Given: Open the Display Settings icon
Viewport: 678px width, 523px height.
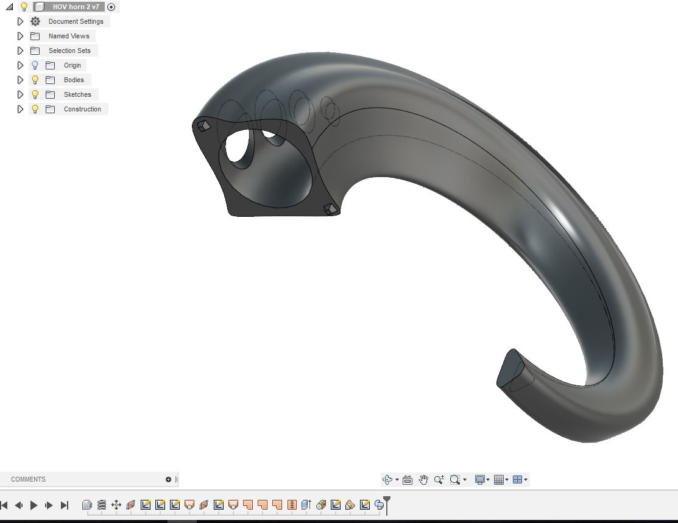Looking at the screenshot, I should click(480, 479).
